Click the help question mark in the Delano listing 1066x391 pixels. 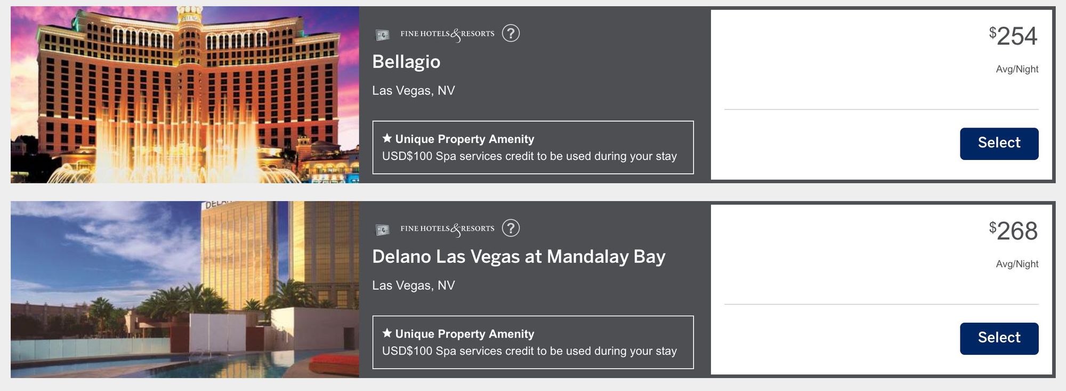click(x=511, y=228)
